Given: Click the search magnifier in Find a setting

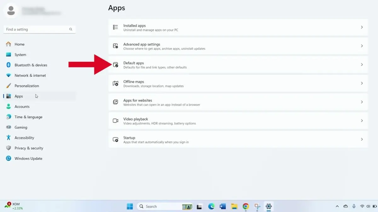Looking at the screenshot, I should point(71,29).
